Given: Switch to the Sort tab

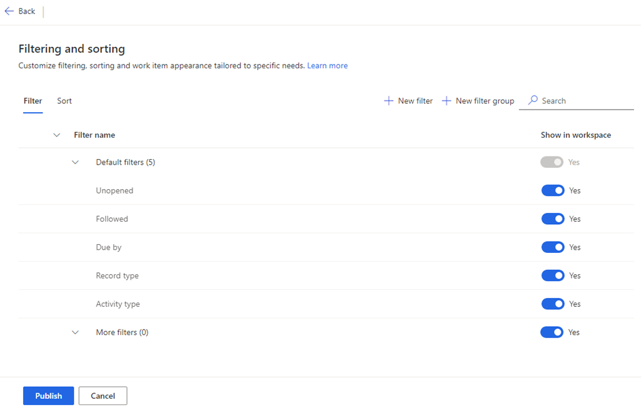Looking at the screenshot, I should 64,101.
